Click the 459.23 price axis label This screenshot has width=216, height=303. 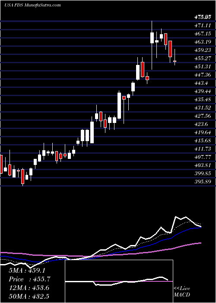pos(202,50)
